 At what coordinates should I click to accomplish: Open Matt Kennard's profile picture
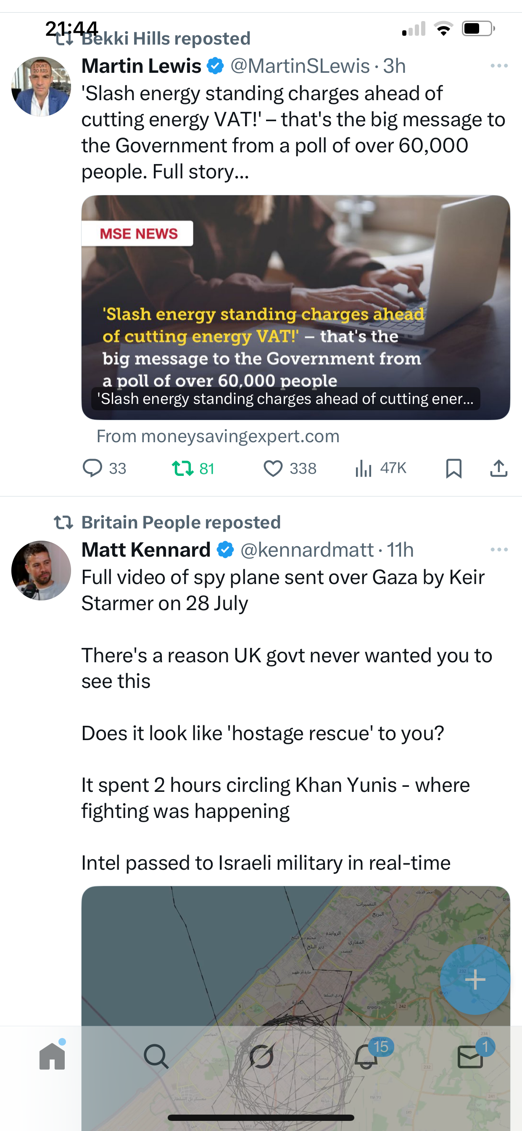(x=41, y=570)
